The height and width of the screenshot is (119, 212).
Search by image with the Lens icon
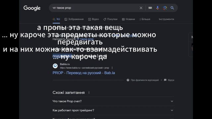[x=165, y=8]
